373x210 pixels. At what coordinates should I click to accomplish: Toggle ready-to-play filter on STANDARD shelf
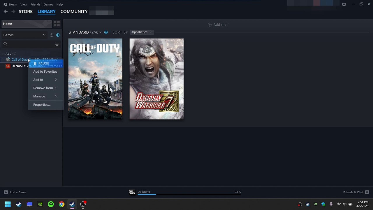[106, 32]
